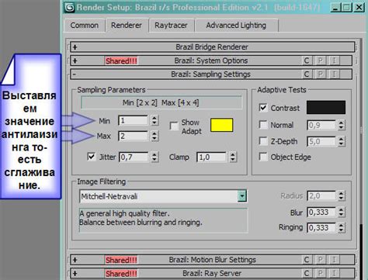The width and height of the screenshot is (368, 280).
Task: Open the Mitchell-Netravali filter dropdown
Action: [242, 196]
